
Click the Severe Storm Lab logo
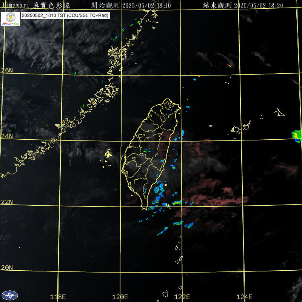(x=11, y=18)
